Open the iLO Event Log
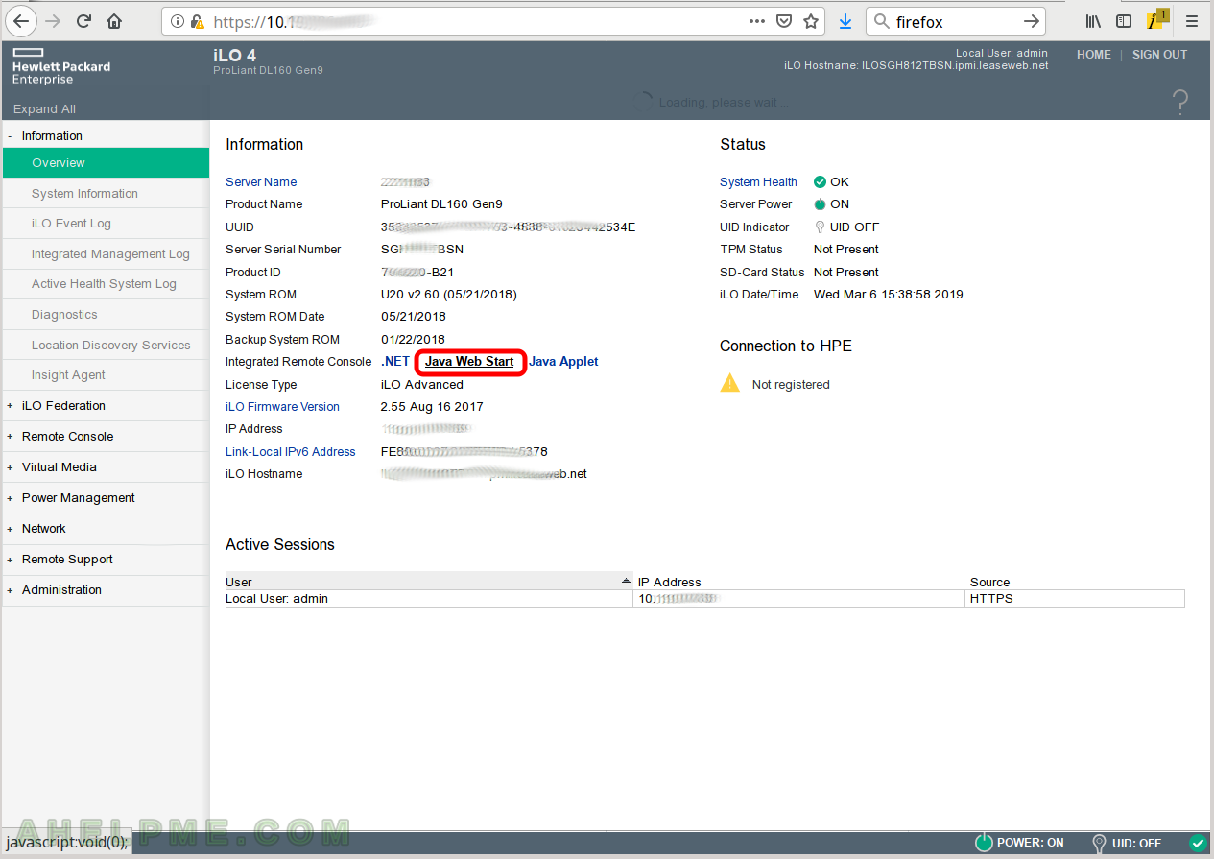This screenshot has height=859, width=1214. tap(71, 224)
